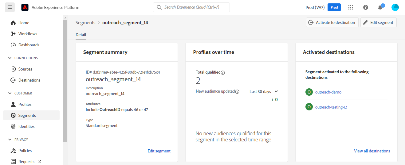This screenshot has height=165, width=405.
Task: Select the Detail tab
Action: tap(81, 35)
